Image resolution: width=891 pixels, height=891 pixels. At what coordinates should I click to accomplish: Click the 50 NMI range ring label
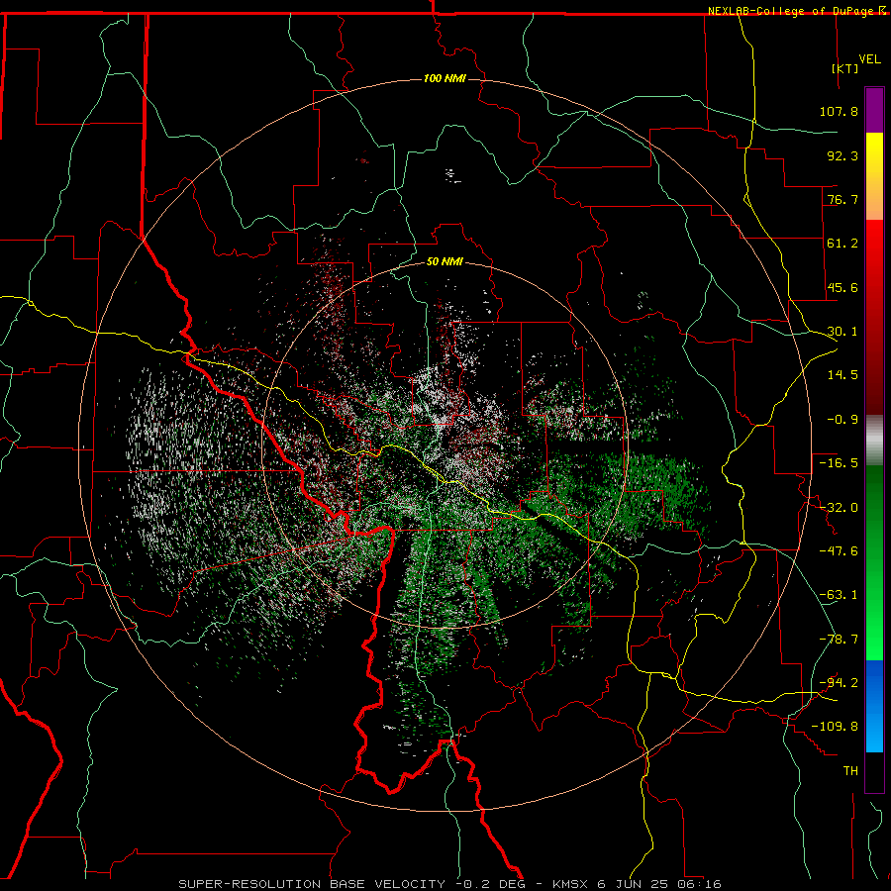[x=445, y=261]
